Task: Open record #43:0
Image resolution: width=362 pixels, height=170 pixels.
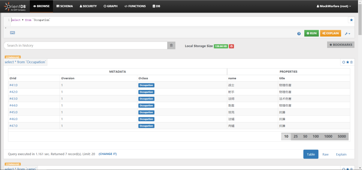Action: click(13, 99)
